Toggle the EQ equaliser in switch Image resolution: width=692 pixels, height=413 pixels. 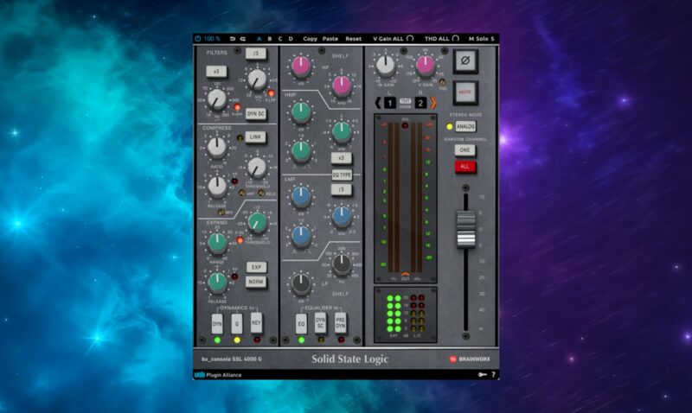tap(301, 324)
